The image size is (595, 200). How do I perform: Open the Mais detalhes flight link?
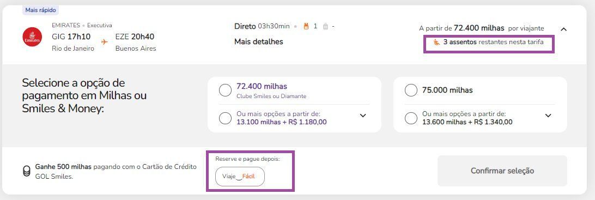click(259, 41)
